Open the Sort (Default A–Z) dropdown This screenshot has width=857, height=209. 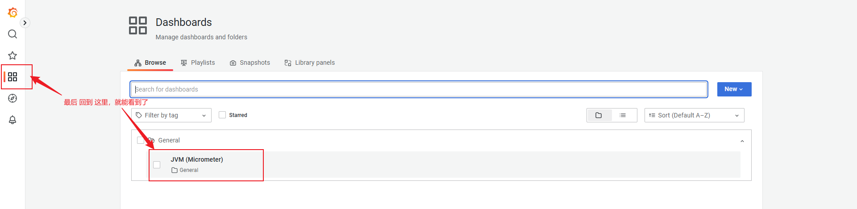pos(695,115)
